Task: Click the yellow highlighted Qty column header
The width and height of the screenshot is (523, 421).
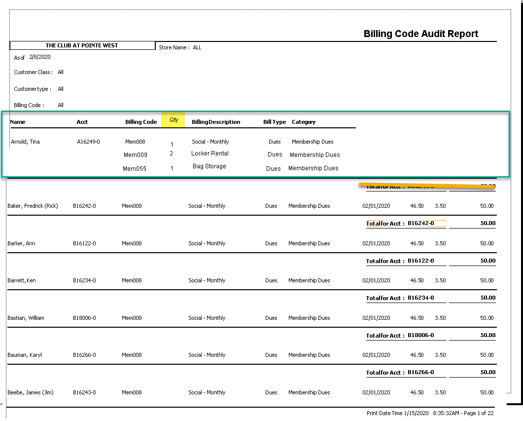Action: coord(174,120)
